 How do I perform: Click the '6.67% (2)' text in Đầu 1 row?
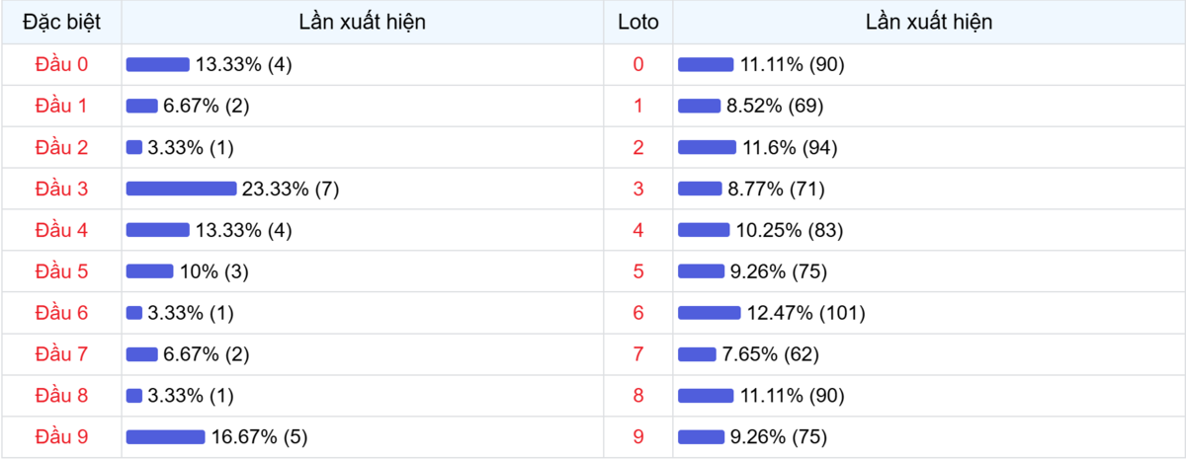[x=207, y=106]
